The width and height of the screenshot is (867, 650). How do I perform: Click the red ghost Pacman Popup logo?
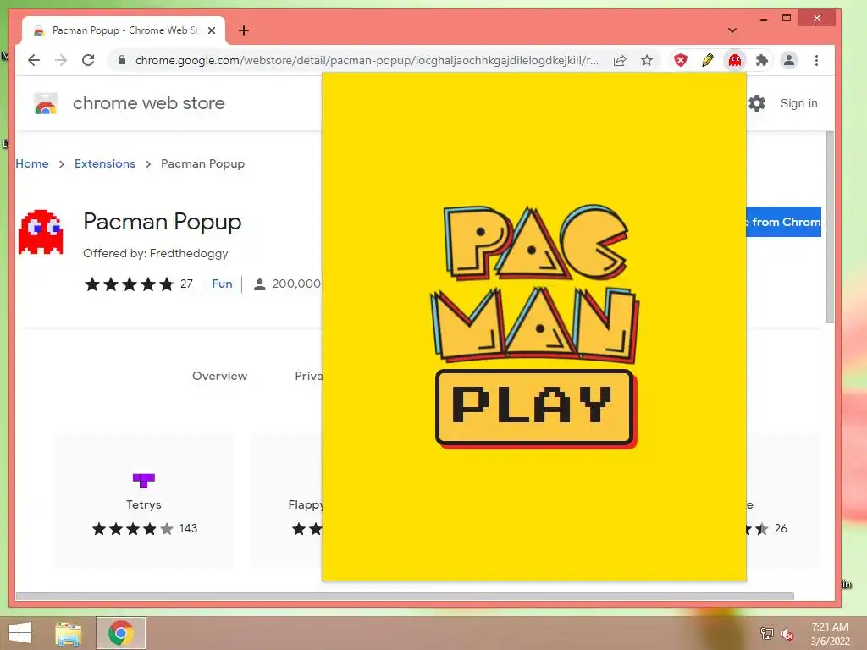(41, 232)
